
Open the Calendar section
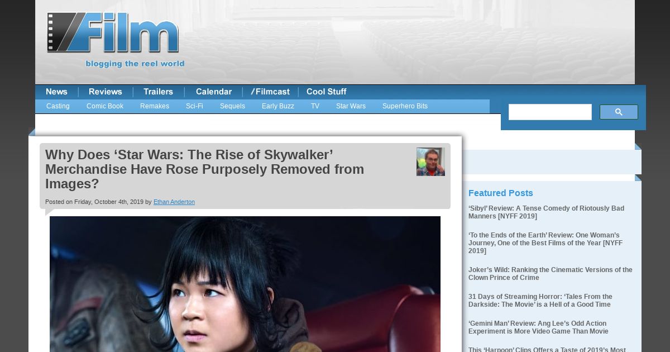214,92
